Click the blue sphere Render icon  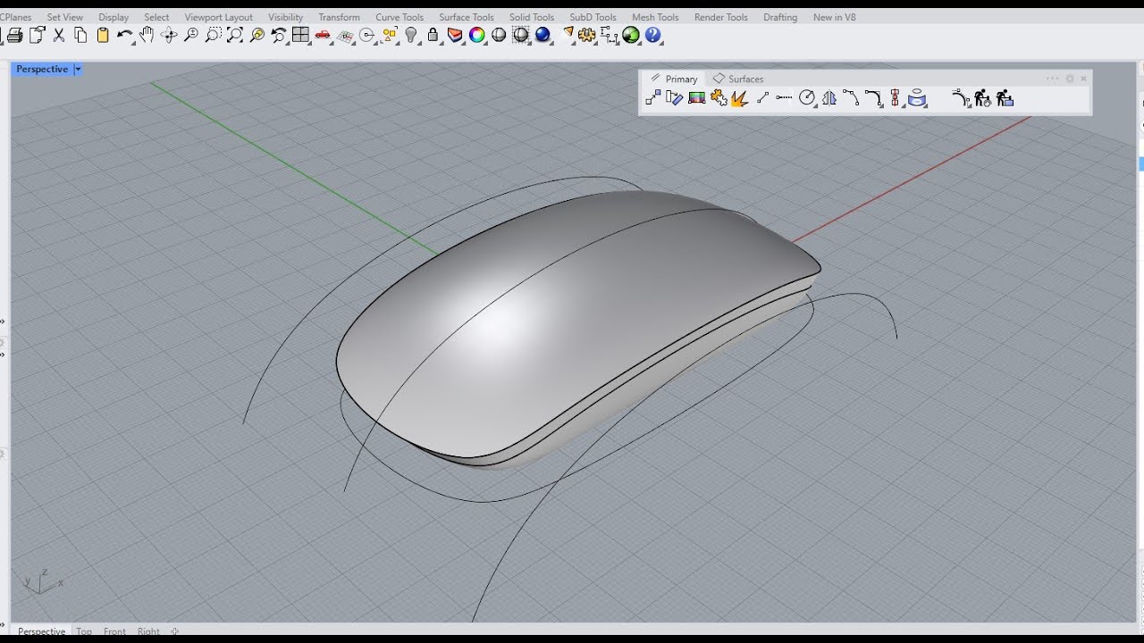point(543,36)
